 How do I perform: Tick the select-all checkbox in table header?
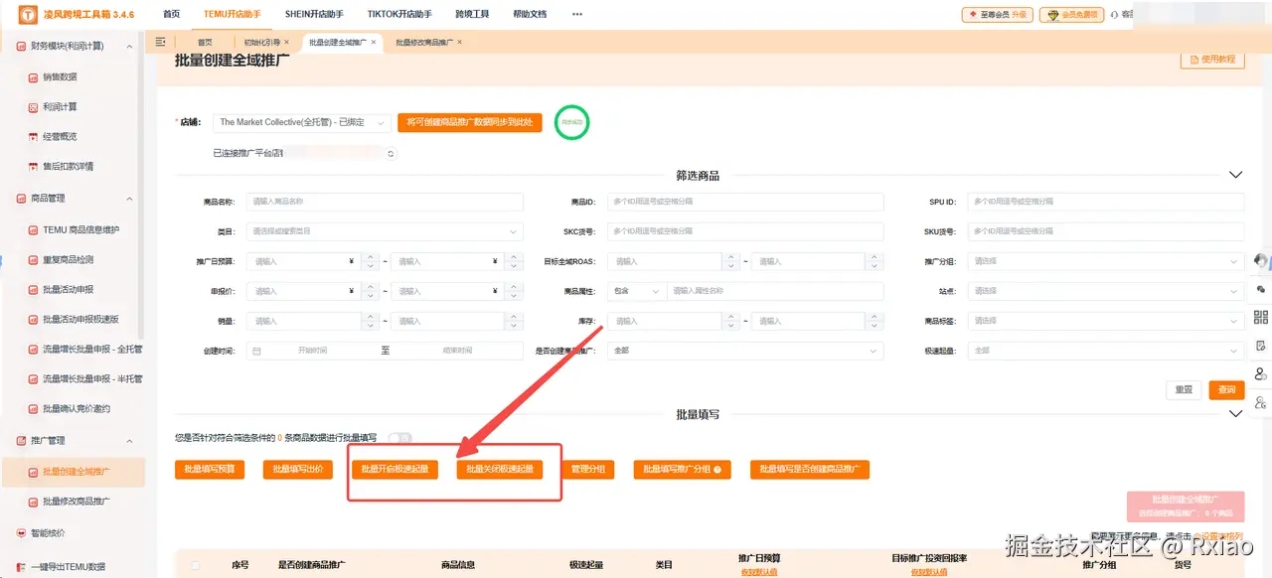(196, 564)
